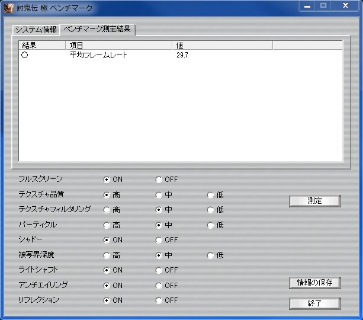This screenshot has width=363, height=320.
Task: Click the 討鬼伝 極 app icon in title bar
Action: [8, 8]
